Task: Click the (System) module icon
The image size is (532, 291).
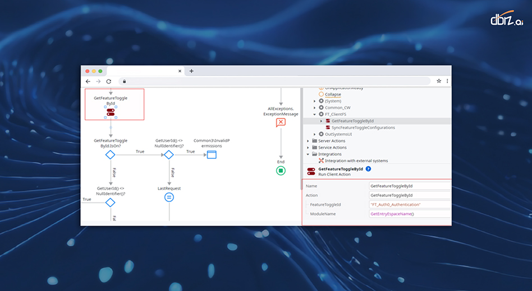Action: point(321,101)
